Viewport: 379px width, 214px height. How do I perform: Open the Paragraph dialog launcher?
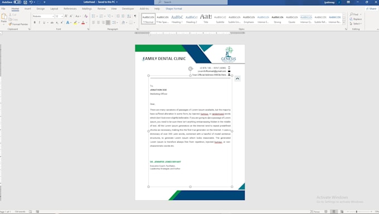[137, 30]
